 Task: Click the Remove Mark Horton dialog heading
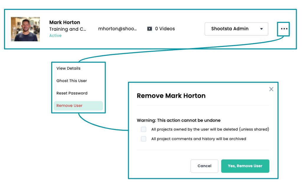[171, 96]
